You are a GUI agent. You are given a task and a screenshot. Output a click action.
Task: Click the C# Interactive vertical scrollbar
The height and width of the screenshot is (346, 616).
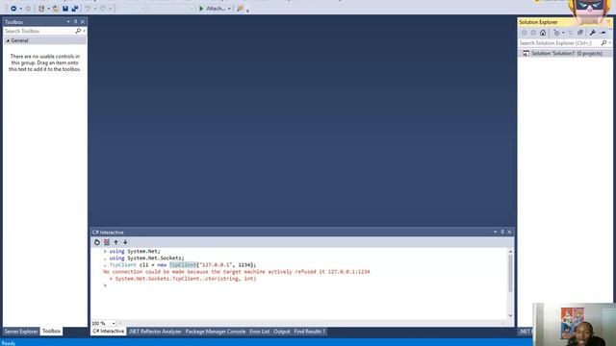510,273
